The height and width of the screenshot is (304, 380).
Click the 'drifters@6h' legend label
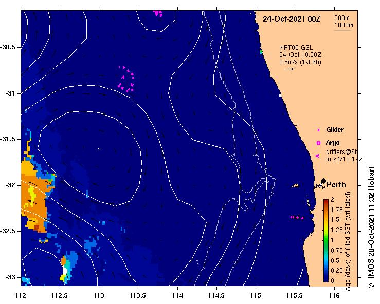tap(342, 152)
